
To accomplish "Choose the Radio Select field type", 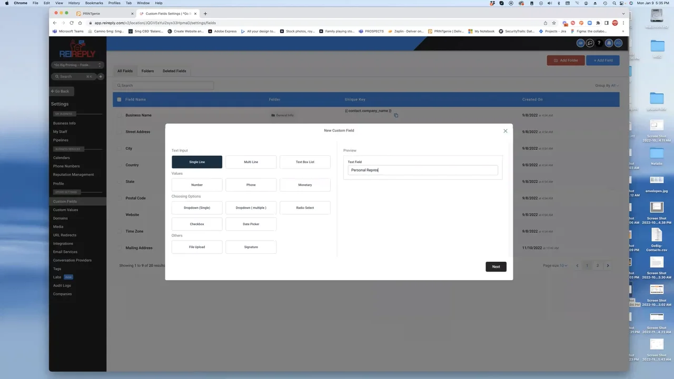I will click(305, 208).
